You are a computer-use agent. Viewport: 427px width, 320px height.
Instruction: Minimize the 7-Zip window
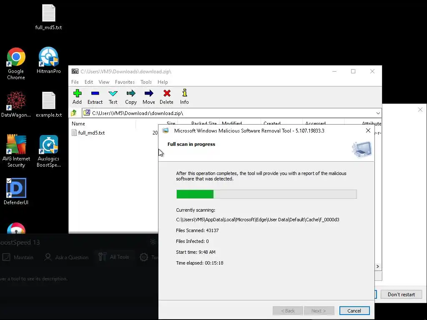(x=334, y=71)
